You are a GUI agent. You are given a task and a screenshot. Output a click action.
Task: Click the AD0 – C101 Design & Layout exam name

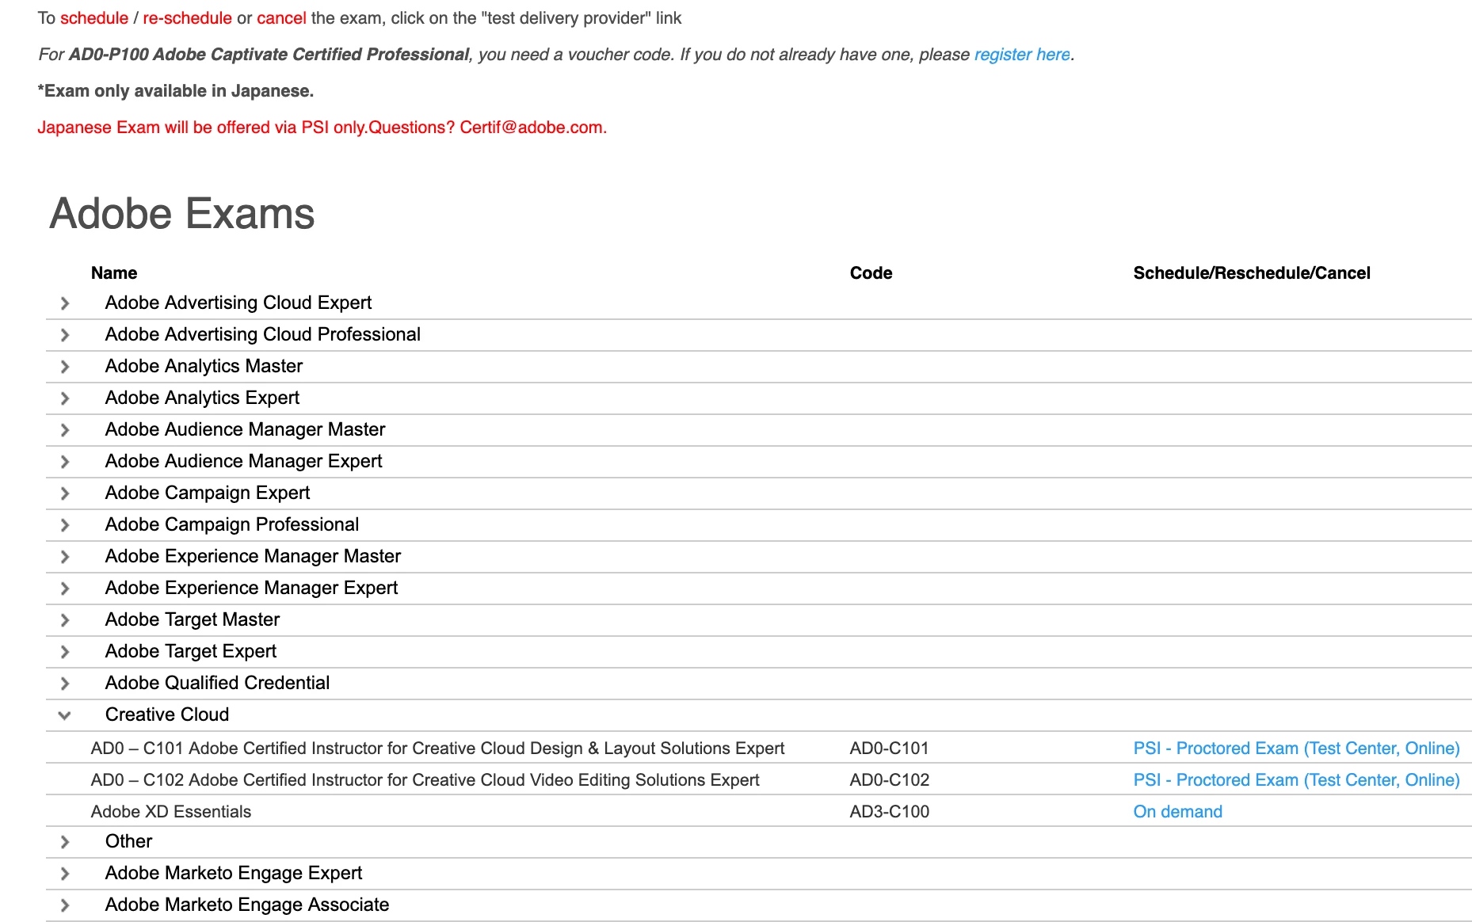438,749
